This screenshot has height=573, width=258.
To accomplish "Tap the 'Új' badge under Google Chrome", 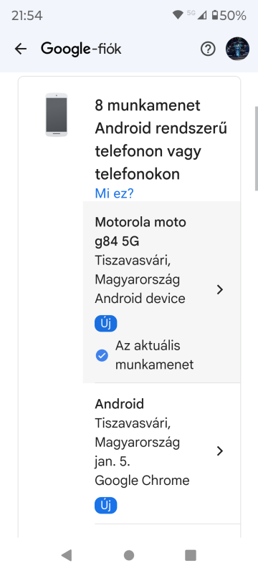I will (105, 506).
